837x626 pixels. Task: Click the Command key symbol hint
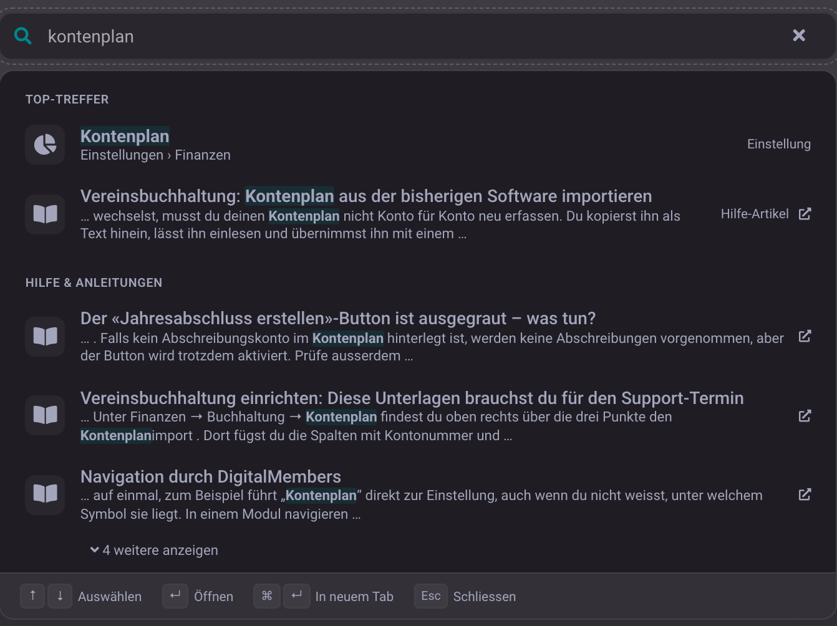pos(267,596)
